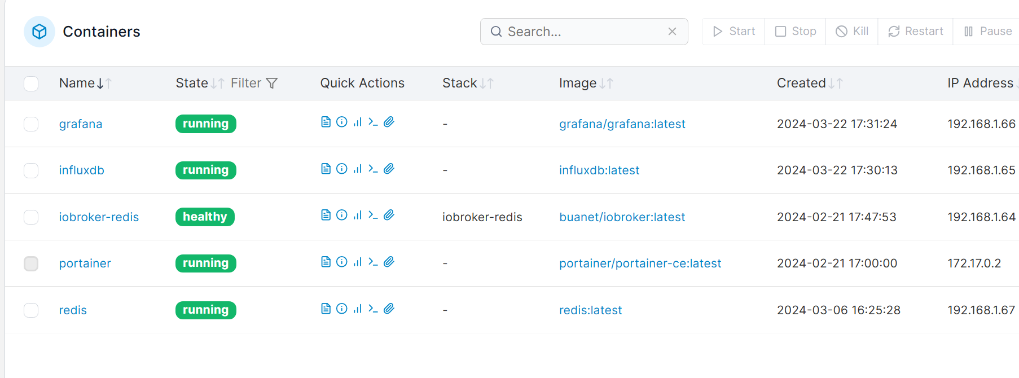Viewport: 1019px width, 378px height.
Task: Inspect icon for influxdb container
Action: click(341, 169)
